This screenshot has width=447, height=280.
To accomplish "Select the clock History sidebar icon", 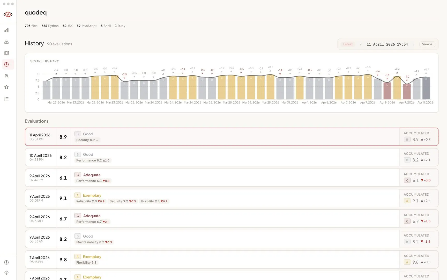I will click(x=6, y=64).
